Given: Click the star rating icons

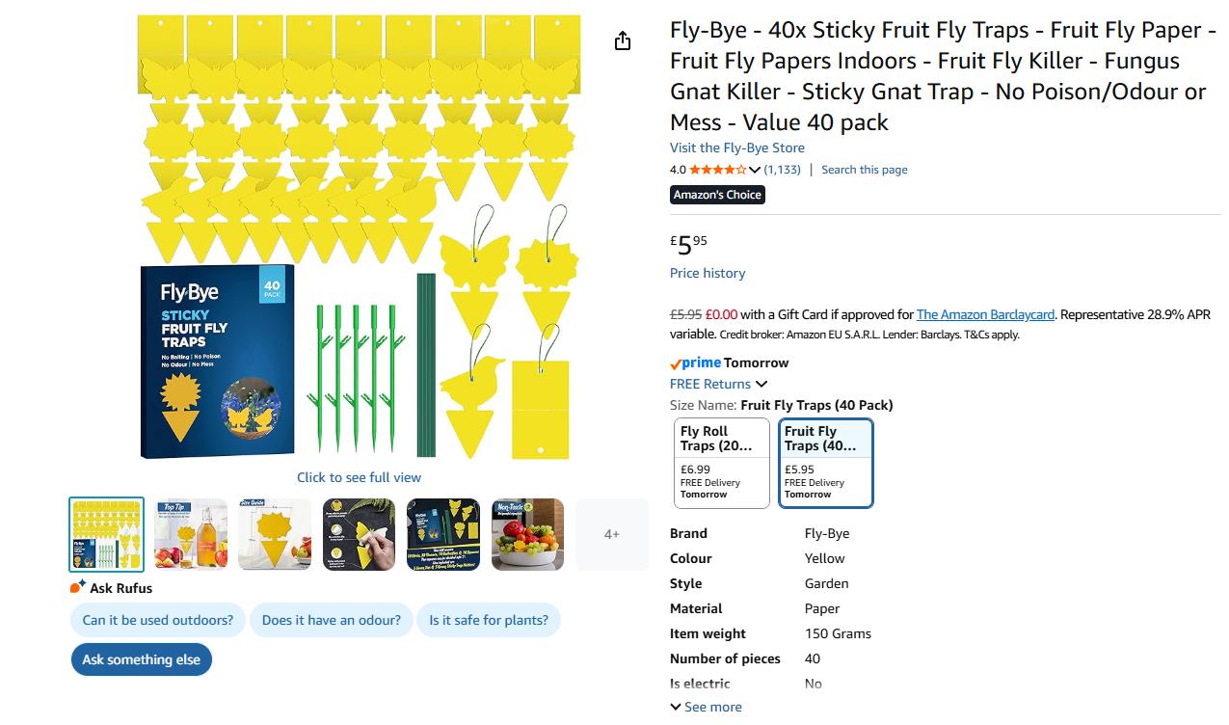Looking at the screenshot, I should coord(717,170).
